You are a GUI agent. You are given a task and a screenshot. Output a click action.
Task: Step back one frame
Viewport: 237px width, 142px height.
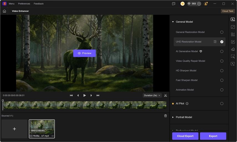tap(78, 95)
